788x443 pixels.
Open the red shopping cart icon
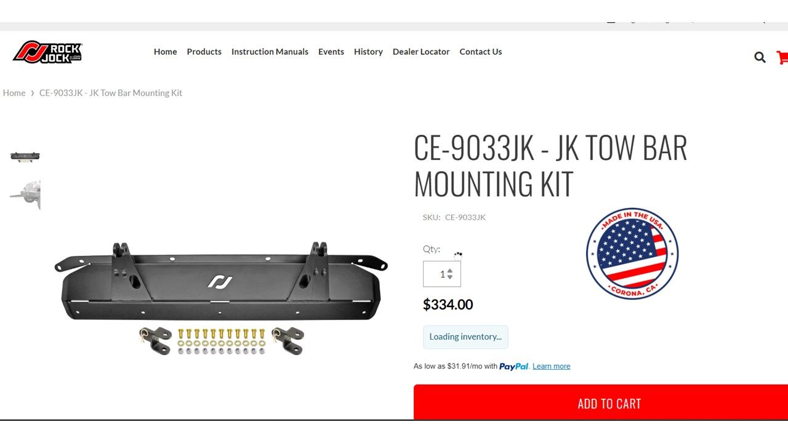tap(782, 57)
